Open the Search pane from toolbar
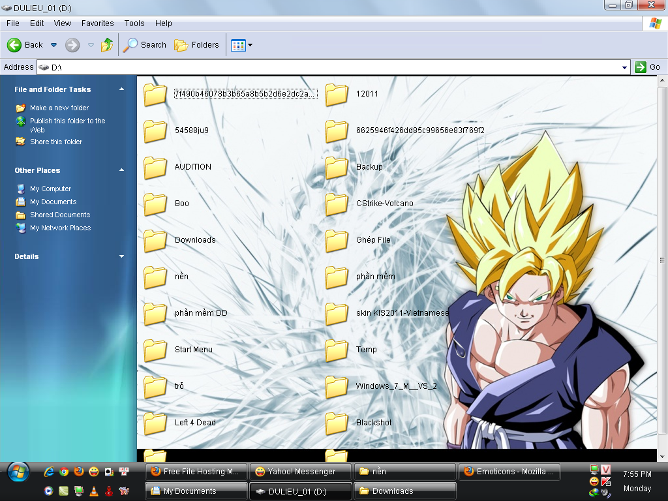Image resolution: width=668 pixels, height=501 pixels. pos(145,45)
